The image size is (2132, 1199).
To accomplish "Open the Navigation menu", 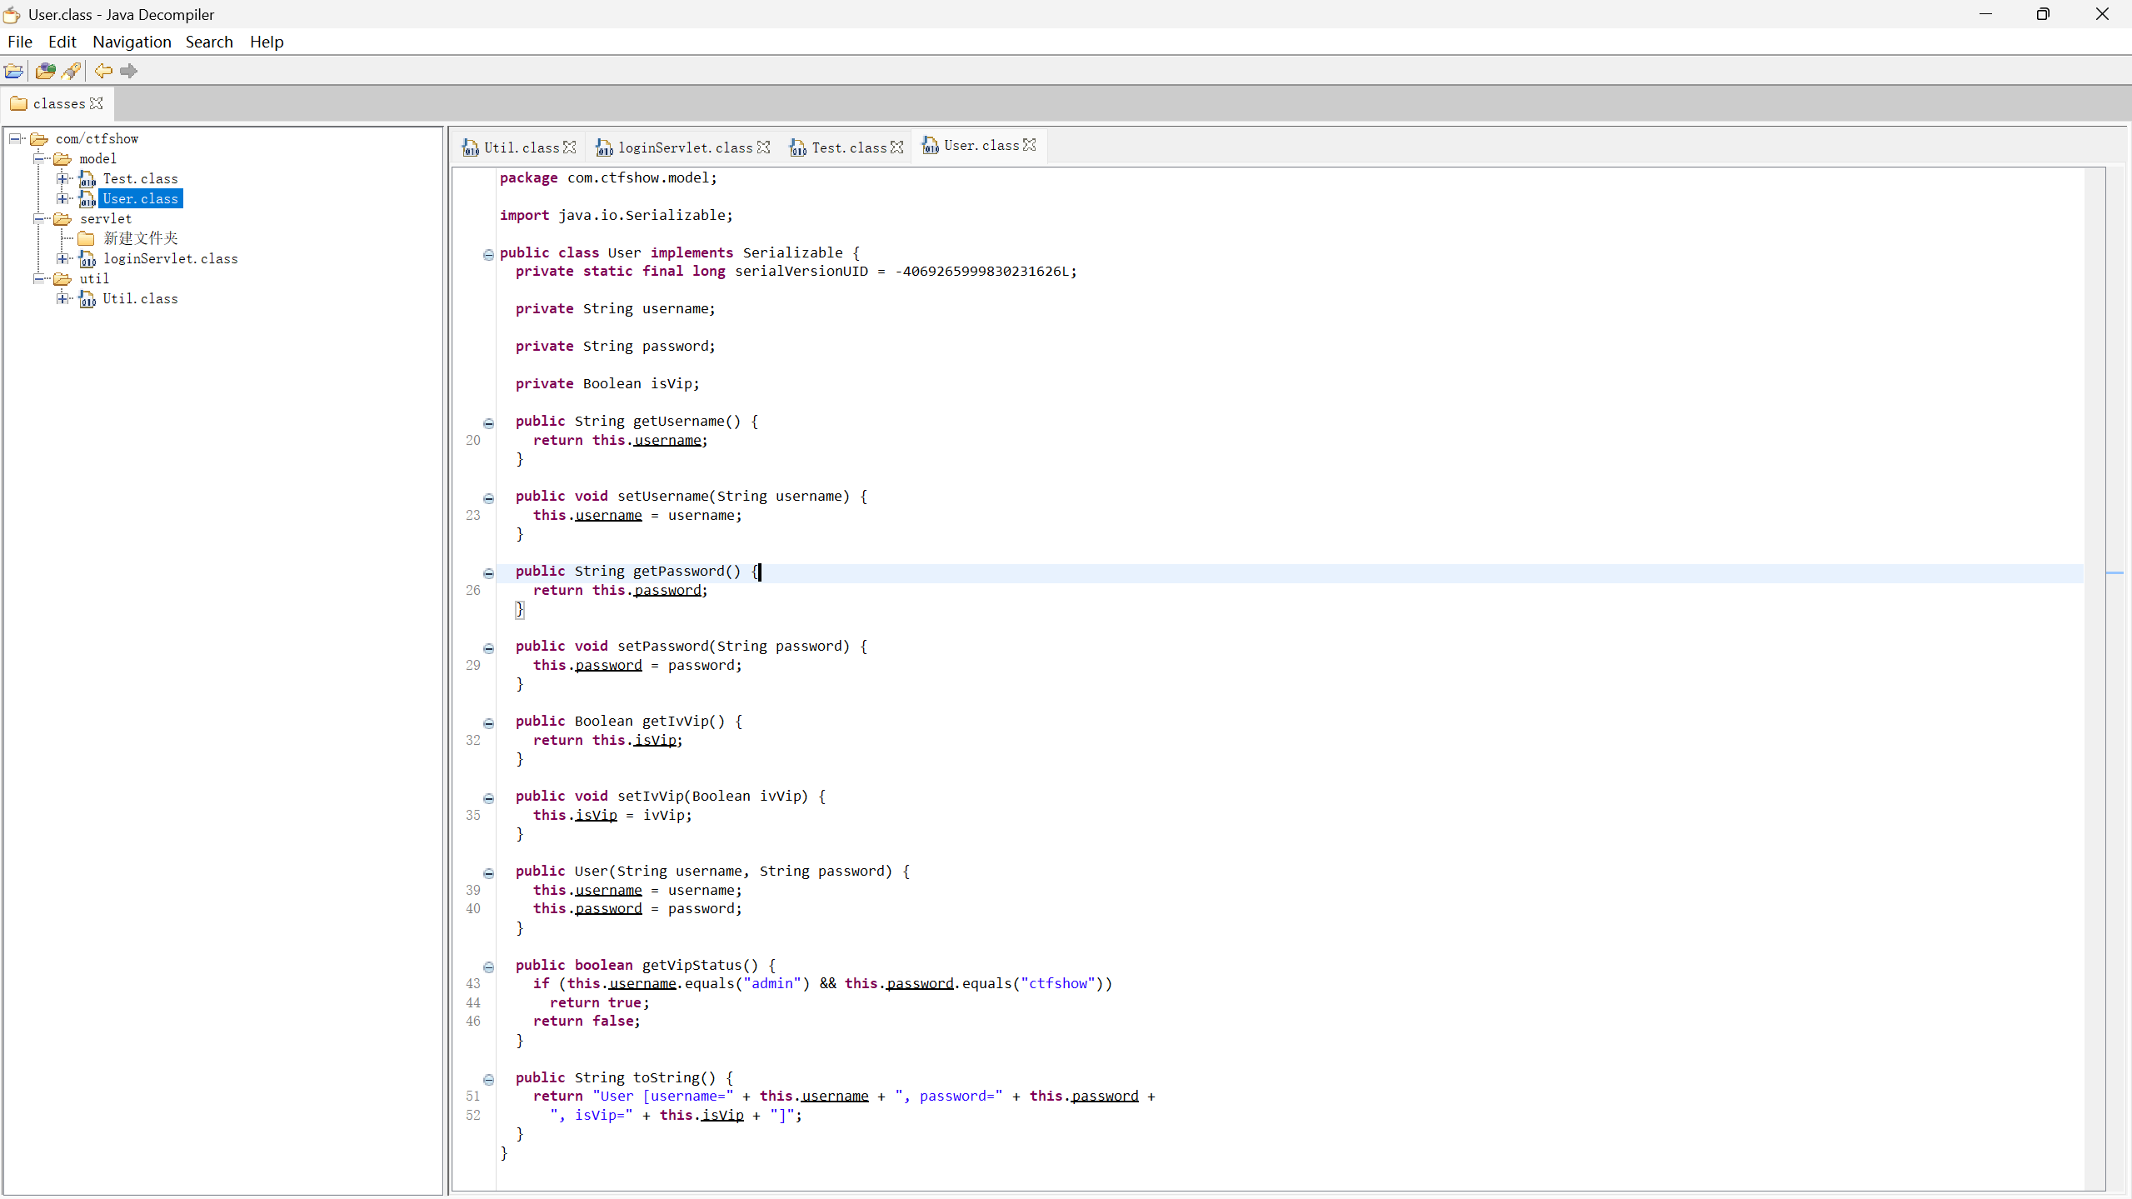I will tap(132, 42).
